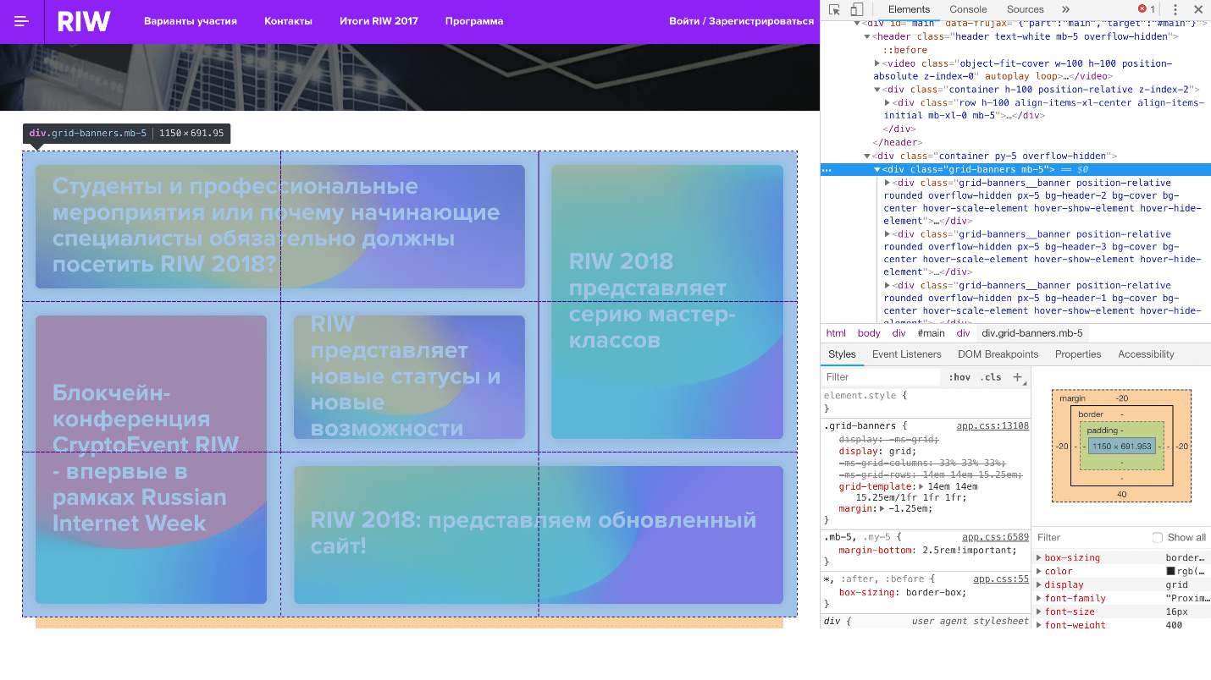Expand box-sizing in computed properties
Screen dimensions: 1211x680
tap(1040, 557)
